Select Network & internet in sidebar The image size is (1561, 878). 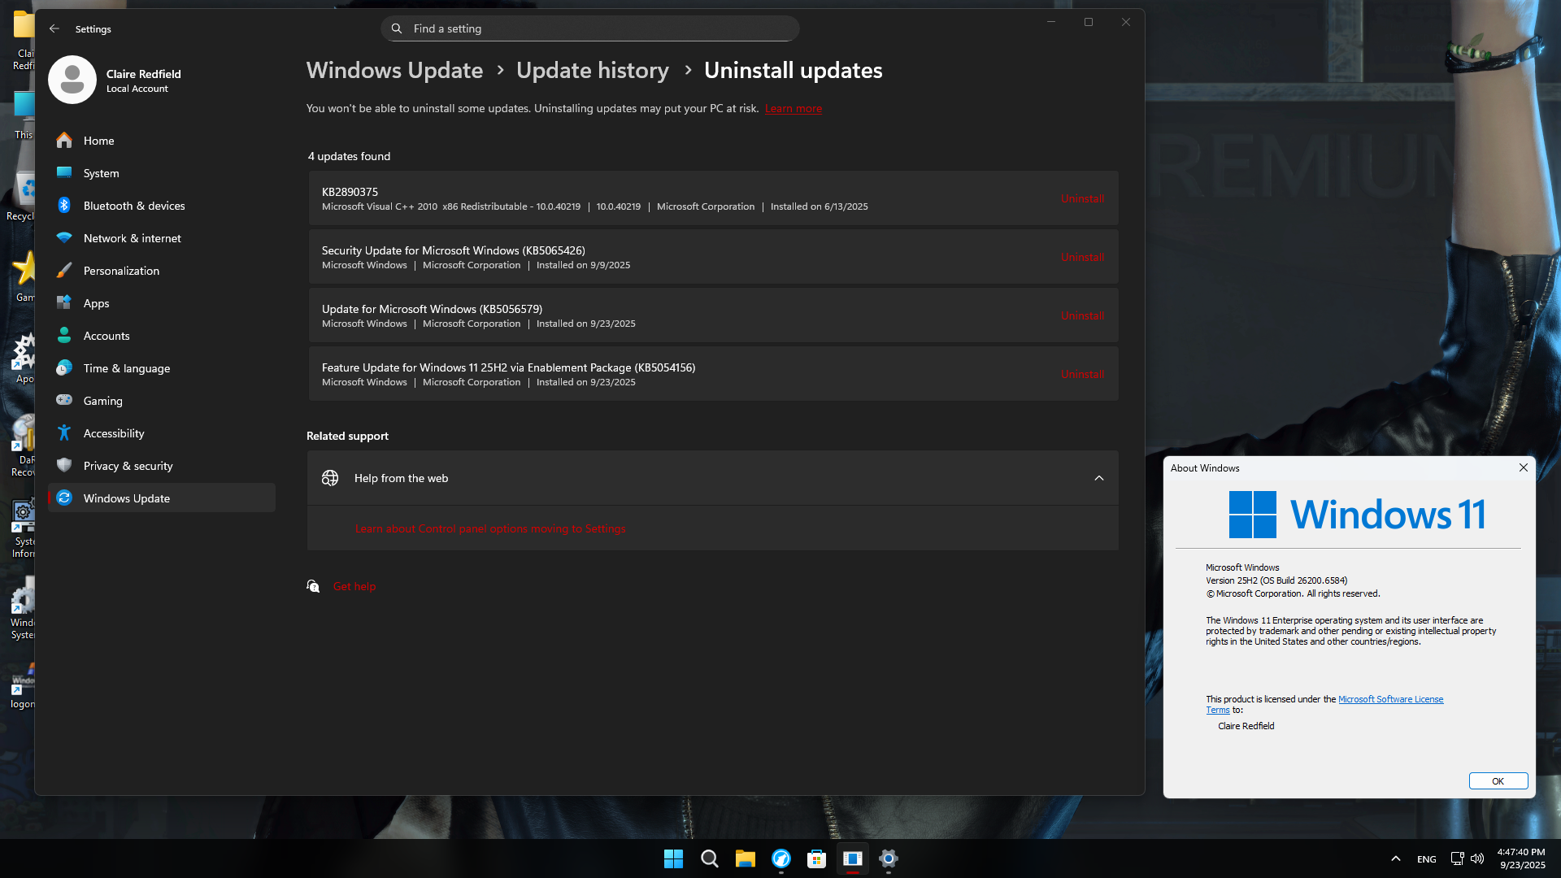pyautogui.click(x=162, y=238)
